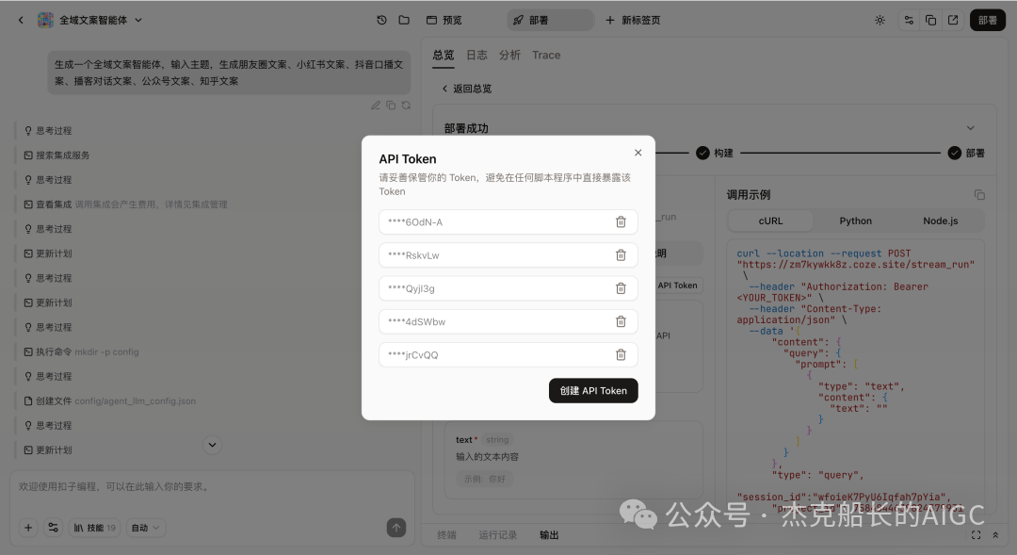Select the 部署 tab in top bar
This screenshot has width=1017, height=555.
click(x=549, y=20)
